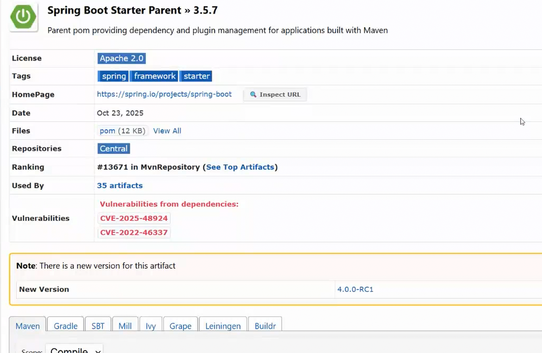Image resolution: width=542 pixels, height=353 pixels.
Task: Click the Spring Boot power logo icon
Action: 23,17
